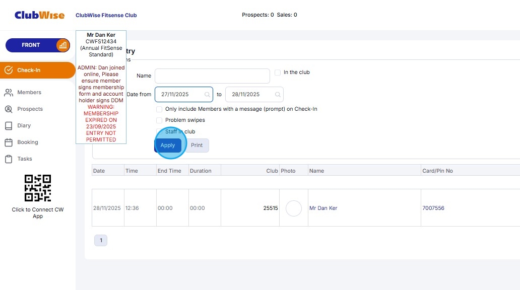Click Mr Dan Ker's empty photo circle
520x290 pixels.
(293, 208)
